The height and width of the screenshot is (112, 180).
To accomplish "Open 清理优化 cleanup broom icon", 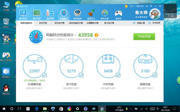I will [91, 14].
